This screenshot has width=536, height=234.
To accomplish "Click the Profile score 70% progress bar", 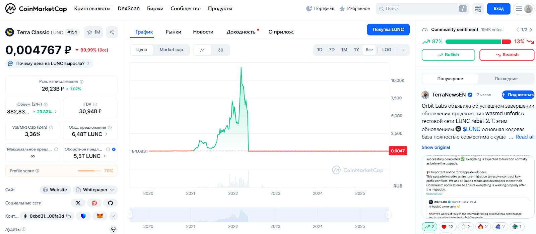I will tap(89, 171).
